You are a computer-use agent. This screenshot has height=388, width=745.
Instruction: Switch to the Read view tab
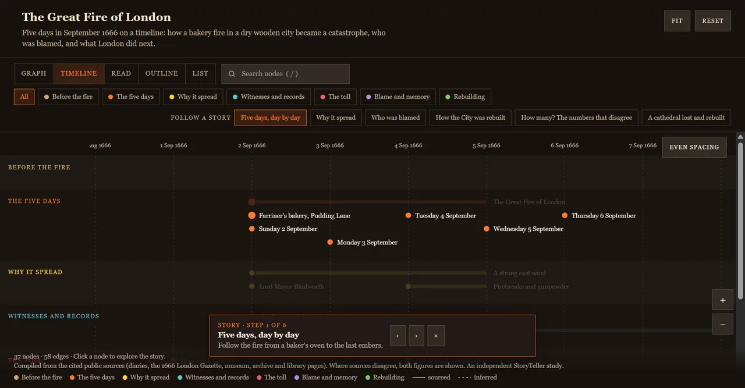coord(121,74)
